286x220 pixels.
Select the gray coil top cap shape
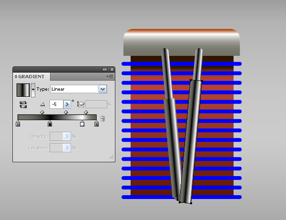[182, 42]
